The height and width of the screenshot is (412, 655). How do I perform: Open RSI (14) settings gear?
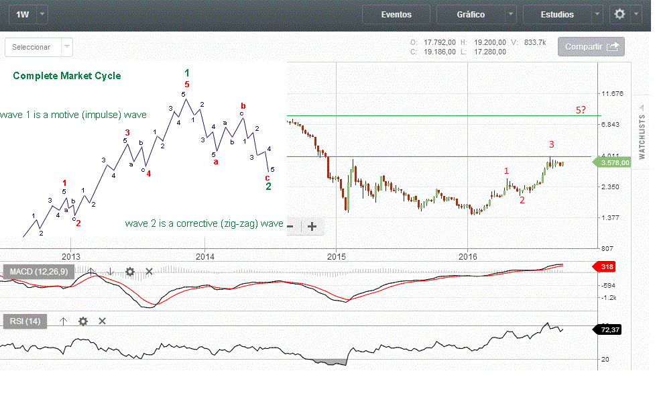83,321
